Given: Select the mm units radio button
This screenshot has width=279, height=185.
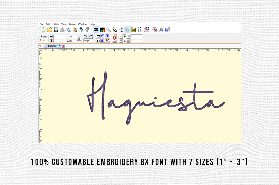Looking at the screenshot, I should click(x=41, y=37).
